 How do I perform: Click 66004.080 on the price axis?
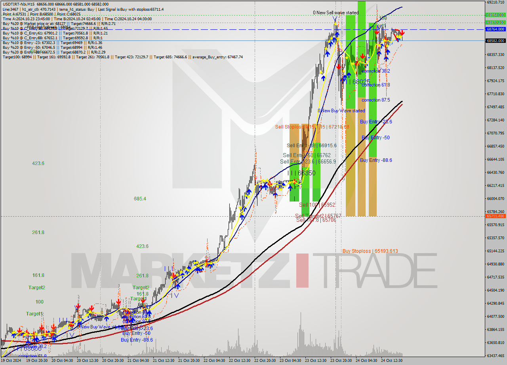tap(496, 198)
